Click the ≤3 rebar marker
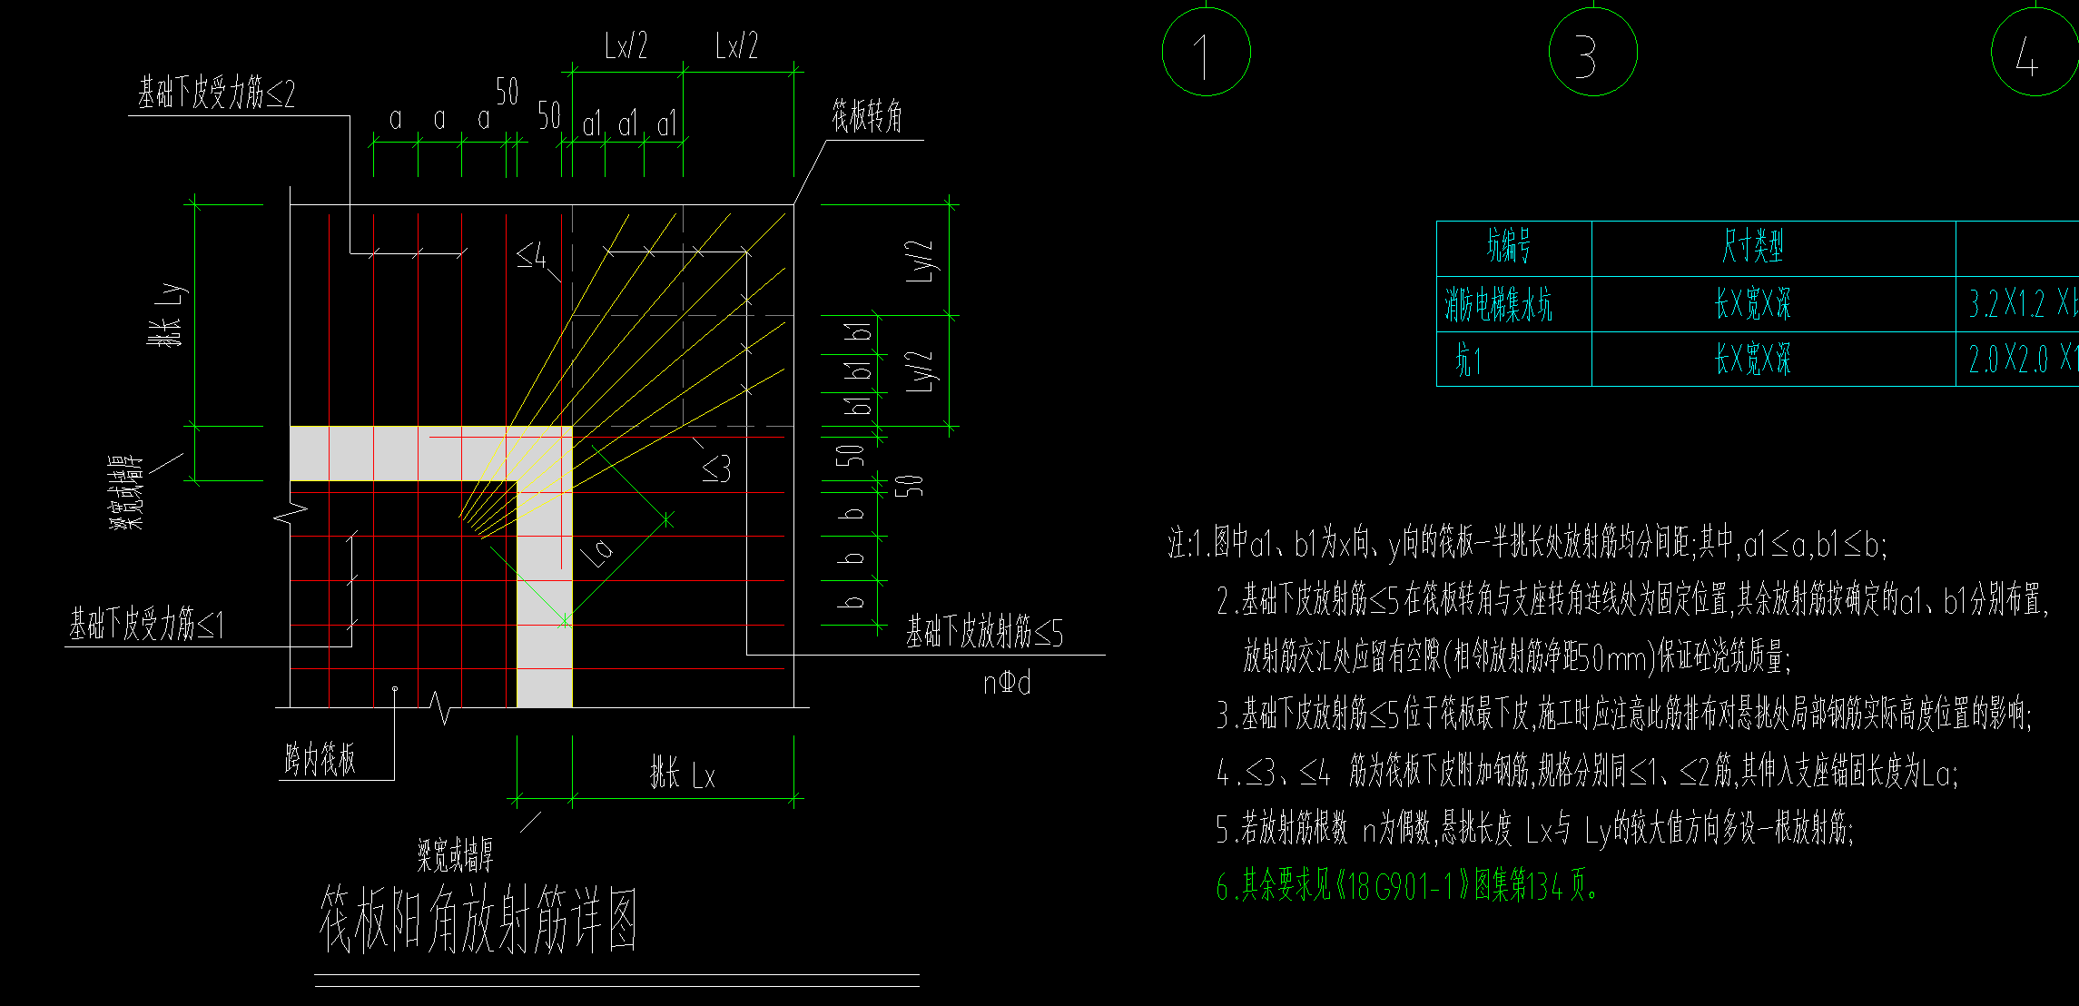The width and height of the screenshot is (2079, 1006). (715, 468)
